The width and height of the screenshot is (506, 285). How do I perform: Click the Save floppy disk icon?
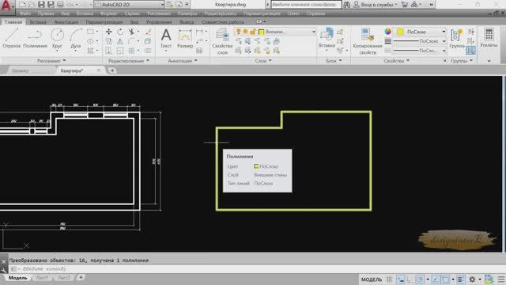click(41, 5)
